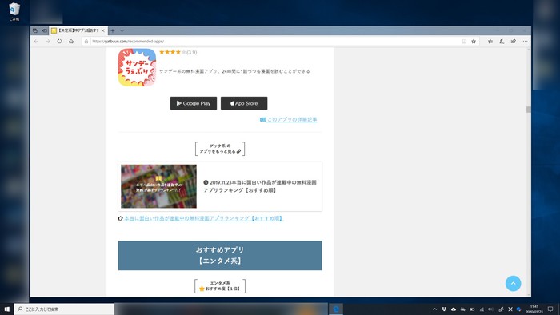Open the Favorites hub icon

[x=490, y=42]
